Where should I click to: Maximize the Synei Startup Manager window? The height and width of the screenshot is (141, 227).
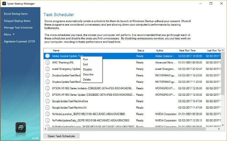pyautogui.click(x=211, y=4)
